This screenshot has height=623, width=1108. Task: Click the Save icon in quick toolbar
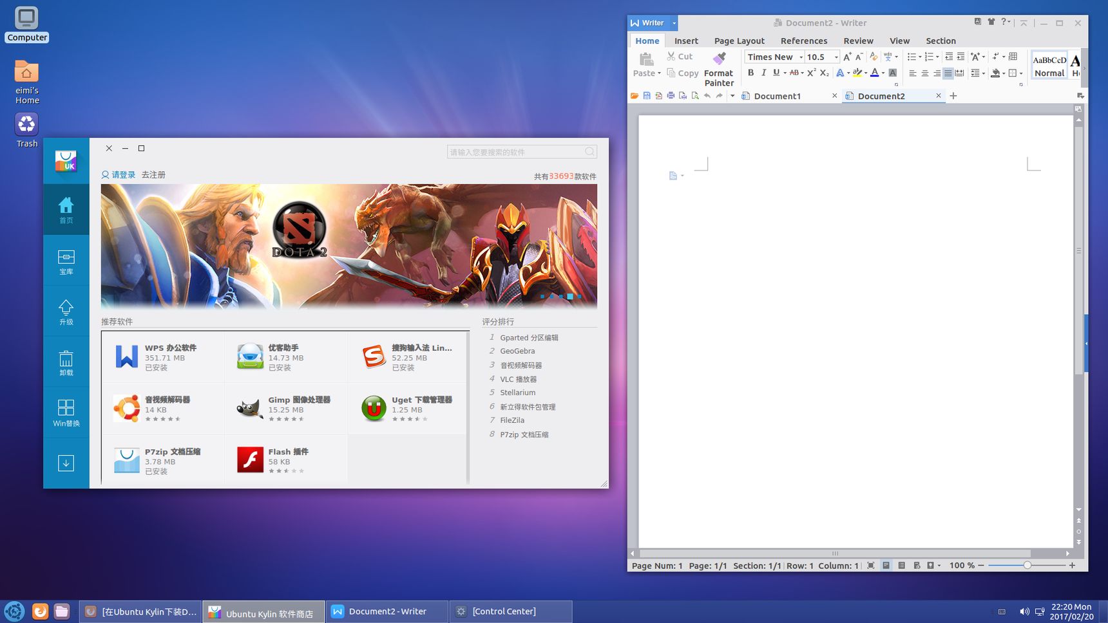pyautogui.click(x=647, y=96)
